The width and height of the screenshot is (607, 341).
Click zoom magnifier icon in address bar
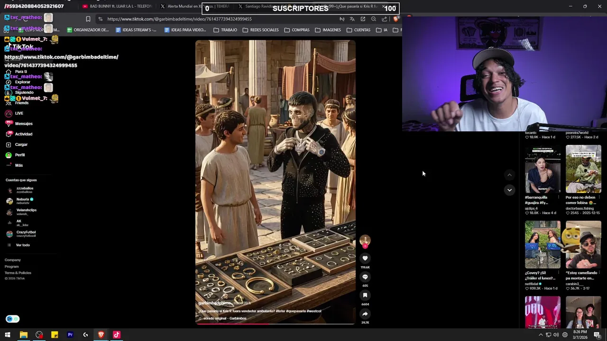(x=374, y=19)
